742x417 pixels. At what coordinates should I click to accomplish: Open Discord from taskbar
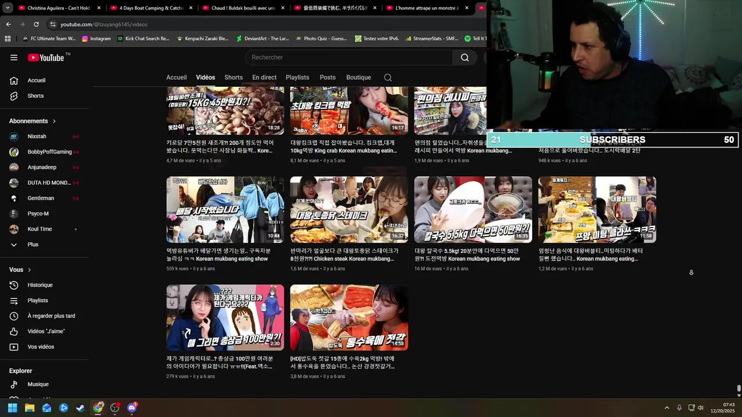click(132, 408)
